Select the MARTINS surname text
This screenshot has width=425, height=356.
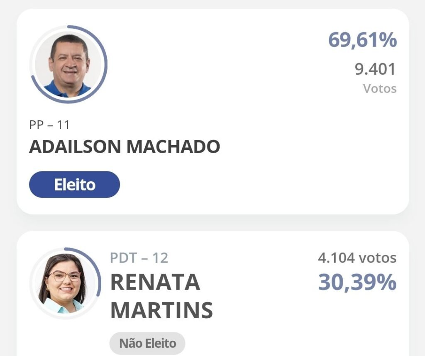tap(161, 310)
